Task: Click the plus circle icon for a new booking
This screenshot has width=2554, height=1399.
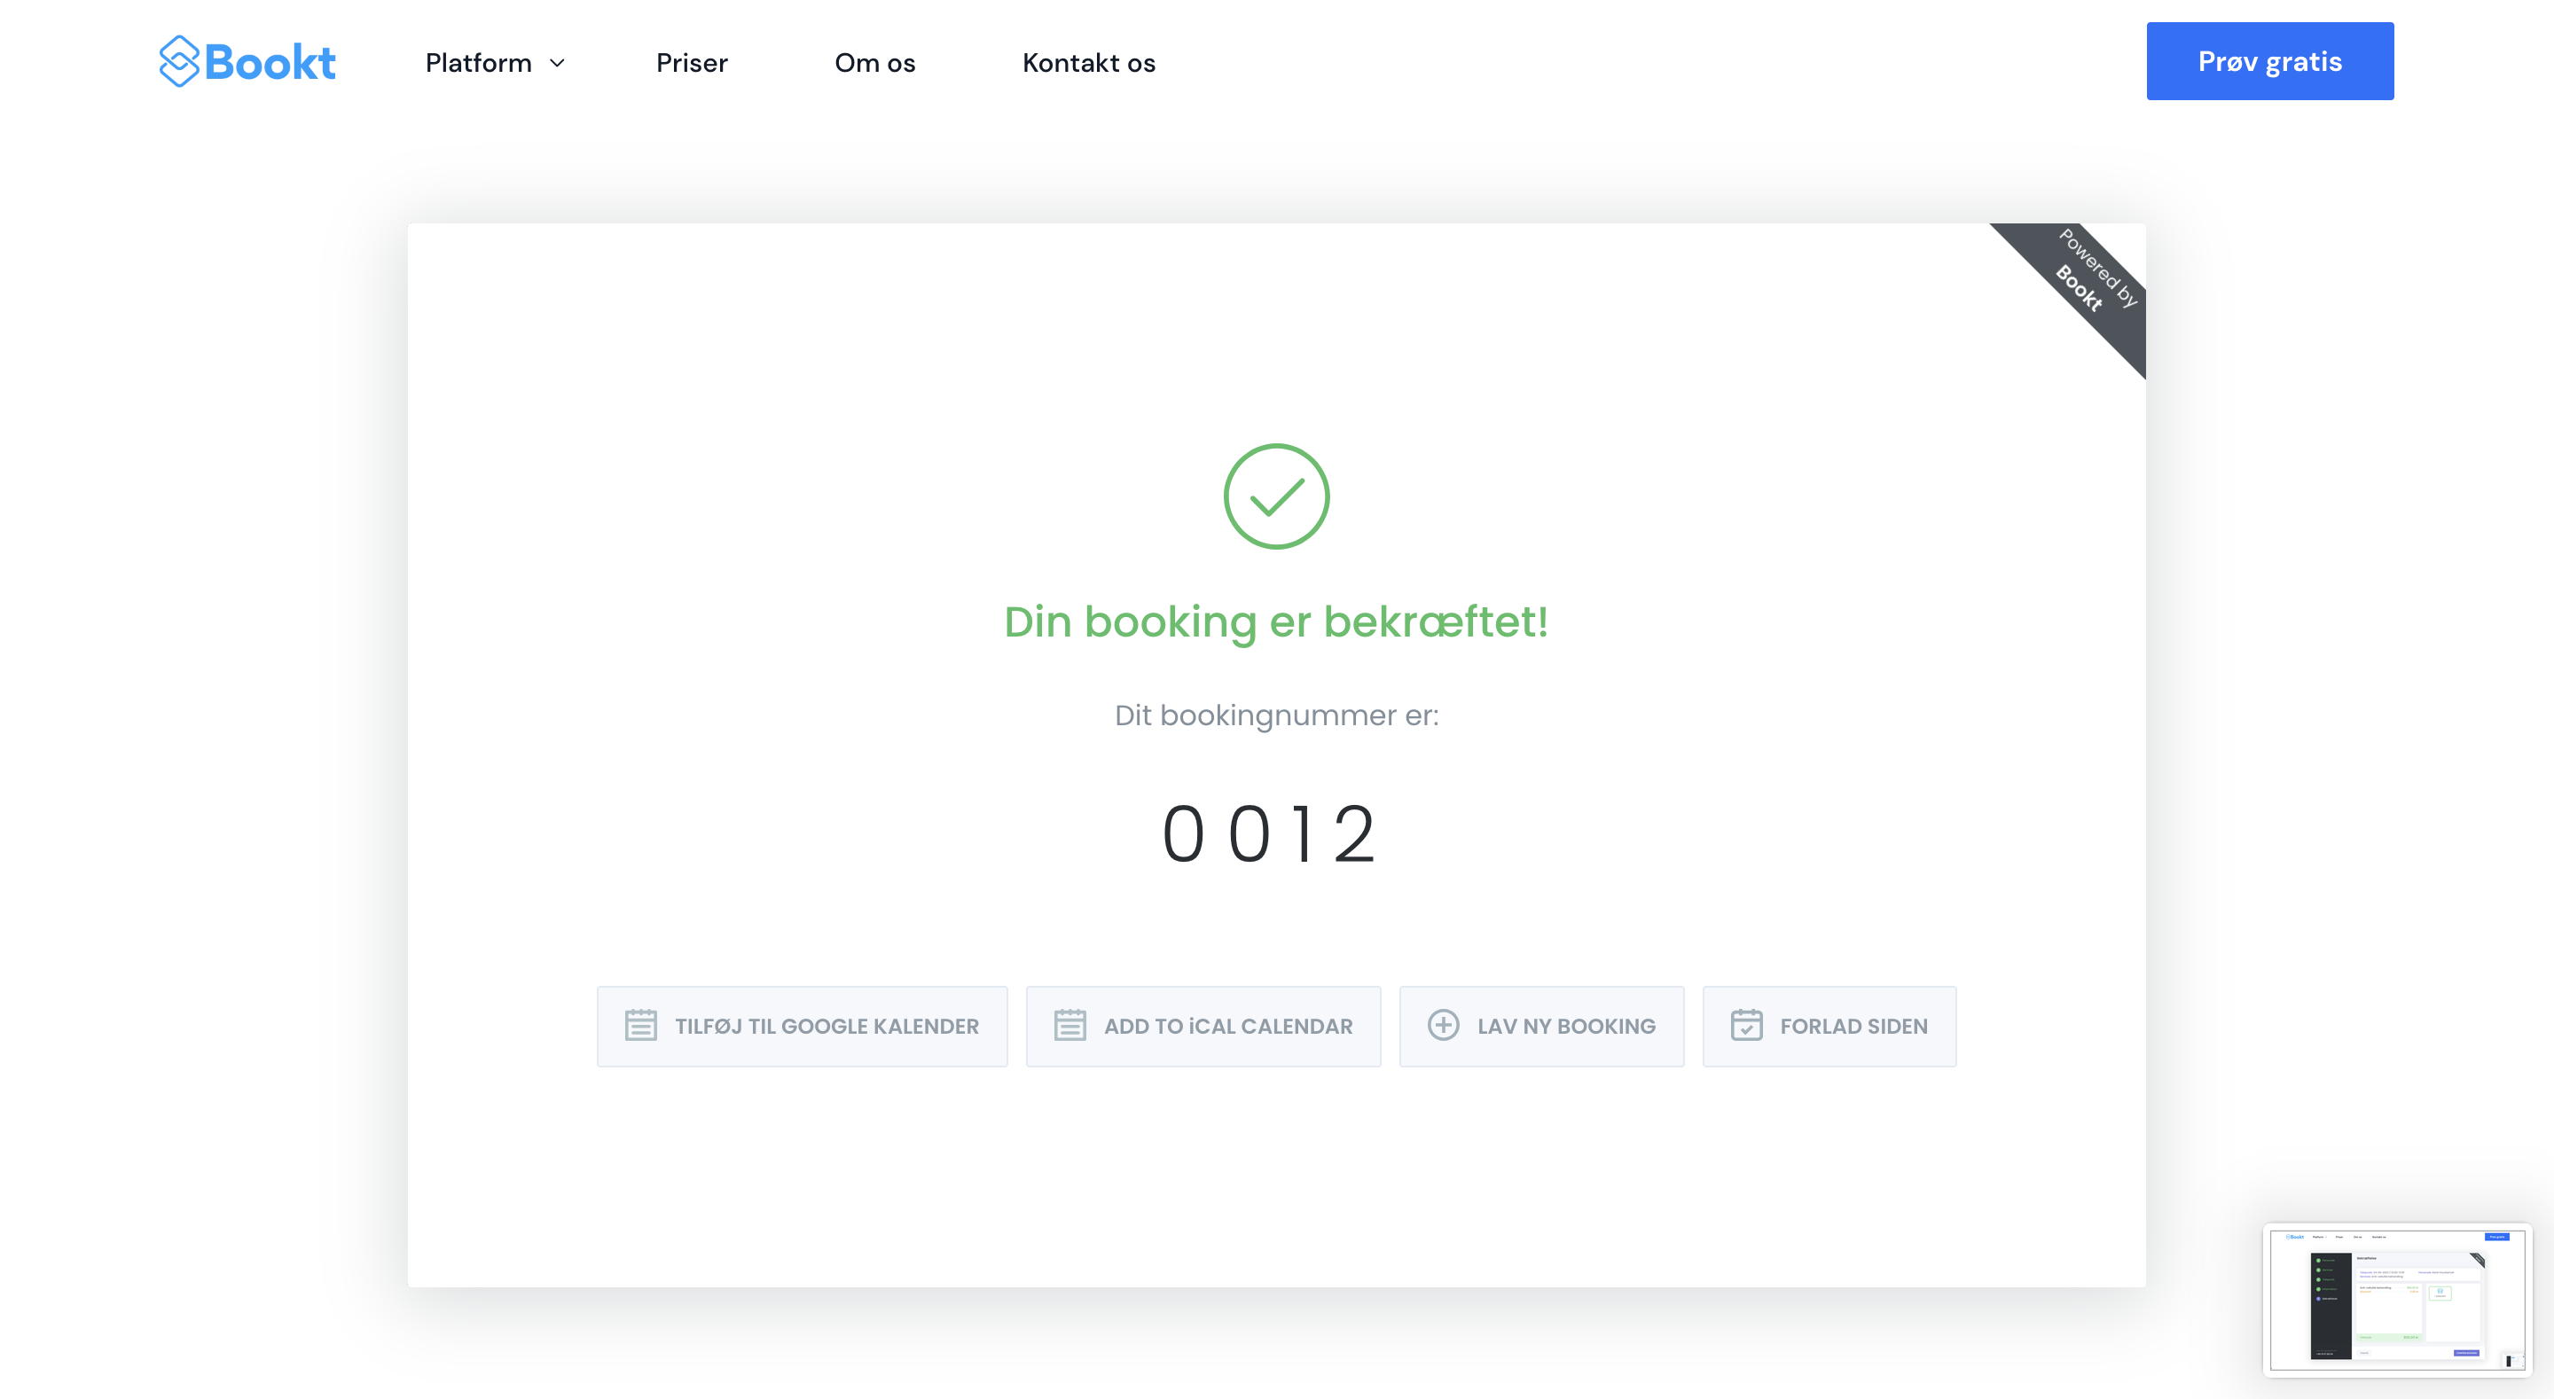Action: (1443, 1025)
